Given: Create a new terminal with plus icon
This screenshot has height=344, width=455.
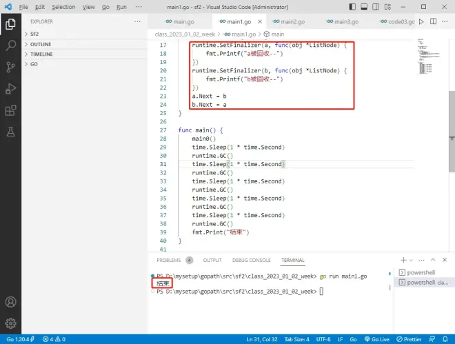Looking at the screenshot, I should [x=403, y=260].
